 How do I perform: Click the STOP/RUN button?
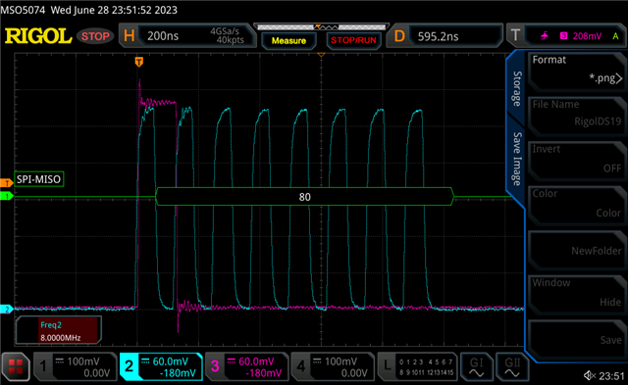click(x=353, y=40)
